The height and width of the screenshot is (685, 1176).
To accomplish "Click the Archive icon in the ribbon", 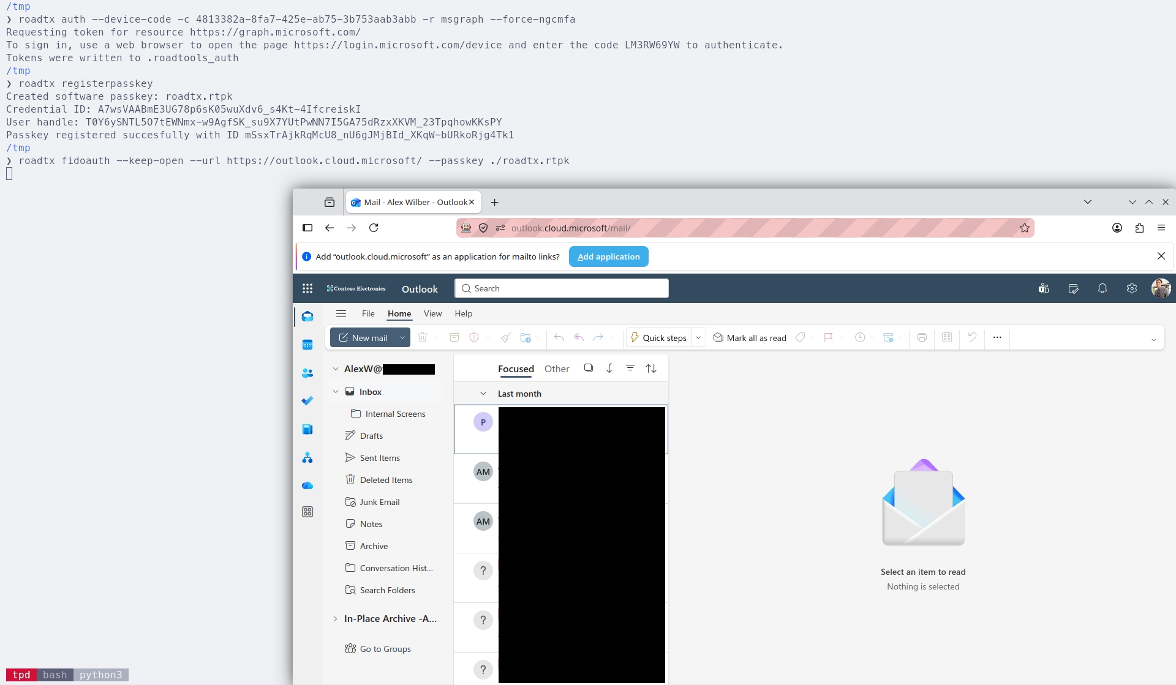I will [x=454, y=337].
